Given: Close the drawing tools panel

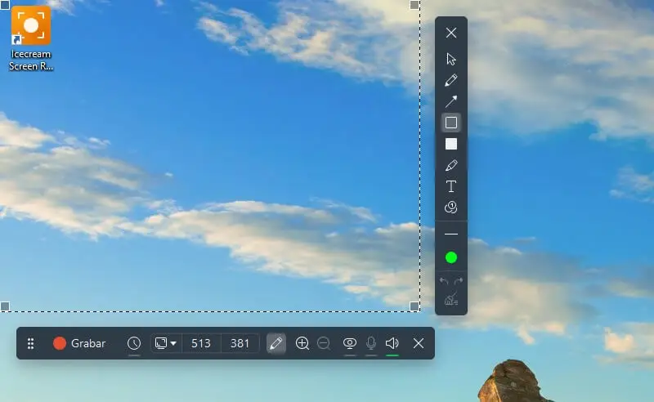Looking at the screenshot, I should (x=451, y=33).
